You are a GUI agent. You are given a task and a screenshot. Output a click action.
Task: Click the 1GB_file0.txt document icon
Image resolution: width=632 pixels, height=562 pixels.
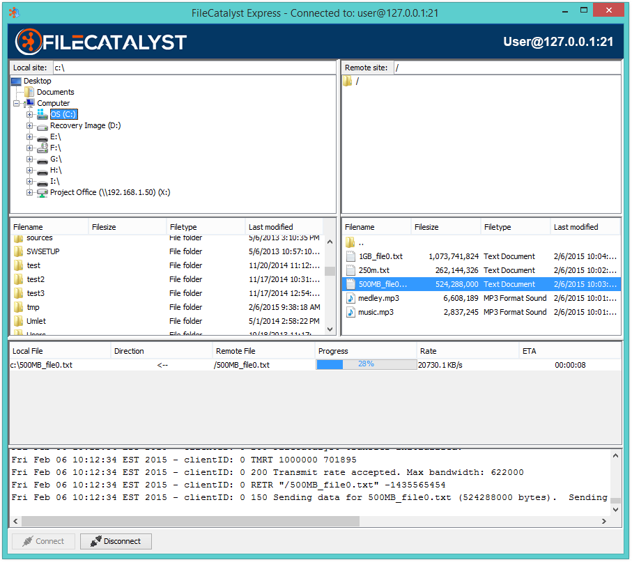click(x=351, y=257)
